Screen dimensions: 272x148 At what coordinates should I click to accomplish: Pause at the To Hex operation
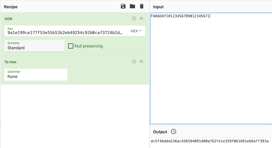coord(141,61)
